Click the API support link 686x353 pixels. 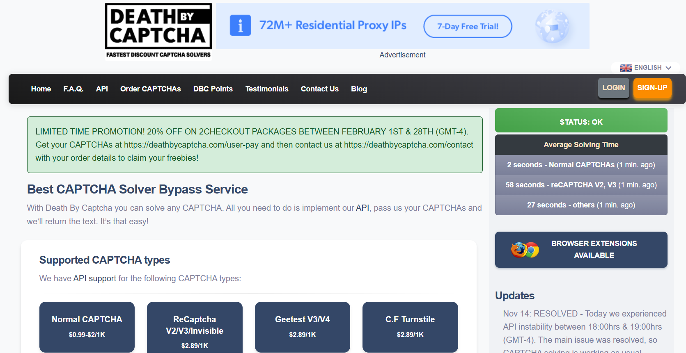point(95,278)
